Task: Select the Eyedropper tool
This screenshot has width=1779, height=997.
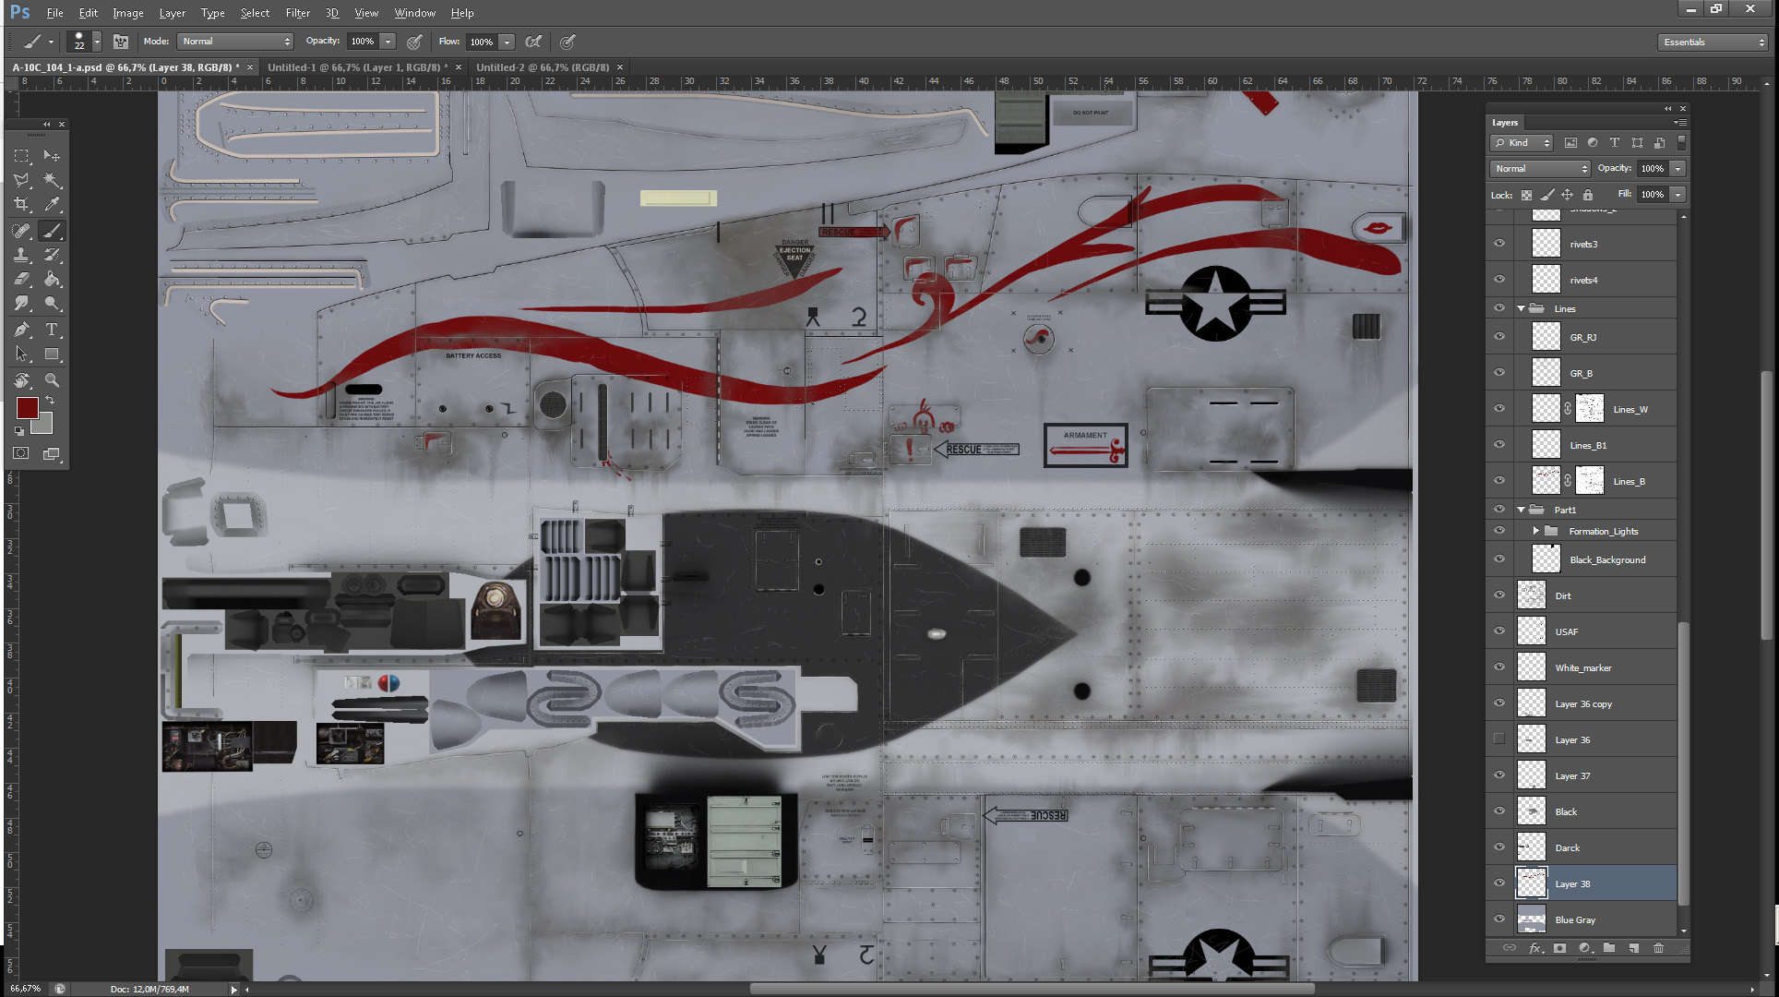Action: click(52, 204)
